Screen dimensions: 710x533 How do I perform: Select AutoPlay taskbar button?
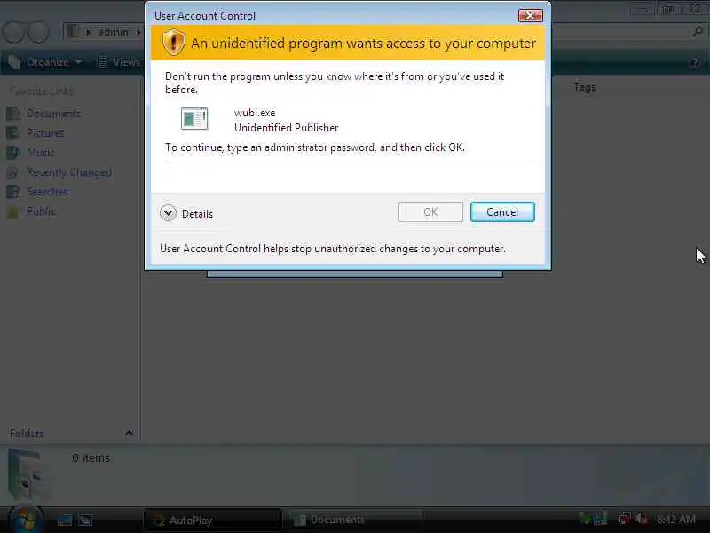click(211, 521)
